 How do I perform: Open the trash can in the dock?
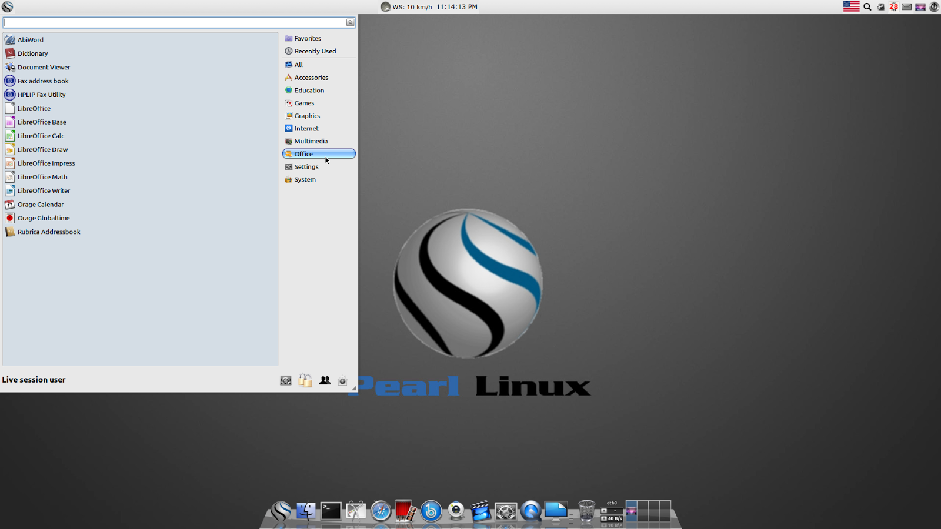click(x=587, y=511)
